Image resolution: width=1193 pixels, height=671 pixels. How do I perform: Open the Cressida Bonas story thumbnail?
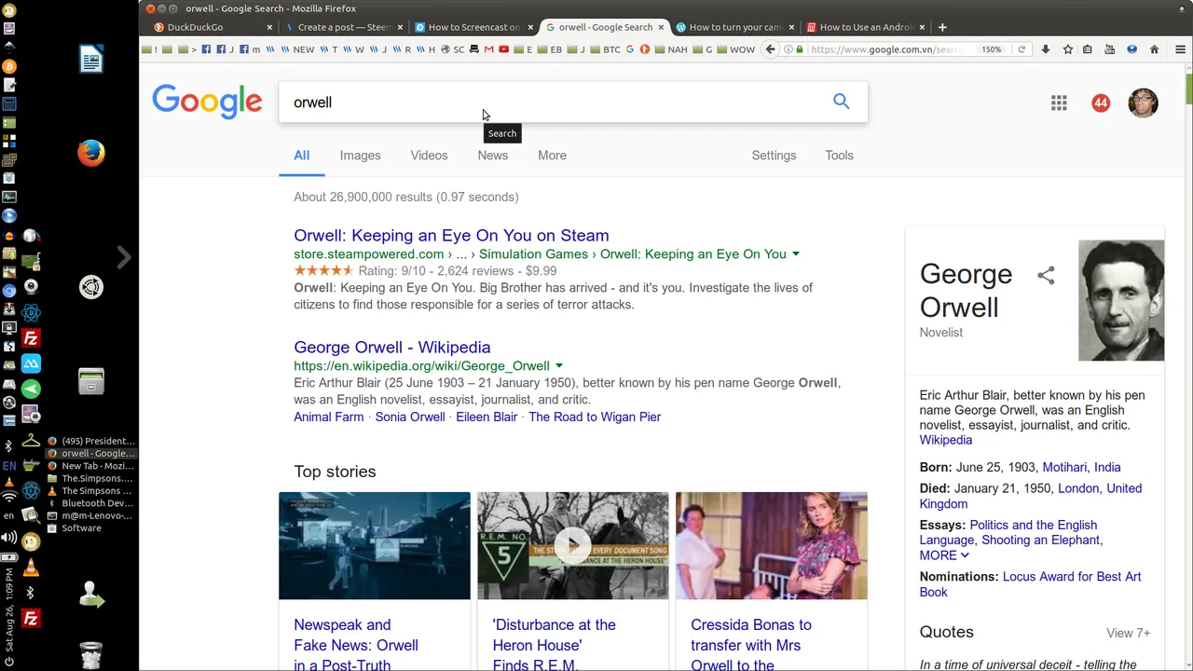click(772, 546)
